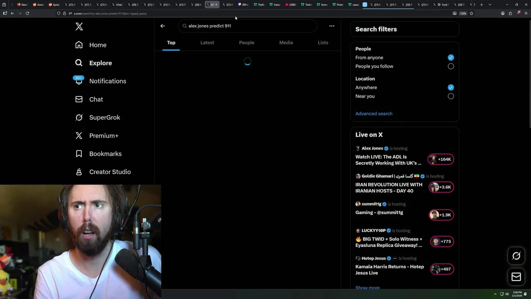Click the bookmark star in address bar
Image resolution: width=531 pixels, height=299 pixels.
(471, 13)
